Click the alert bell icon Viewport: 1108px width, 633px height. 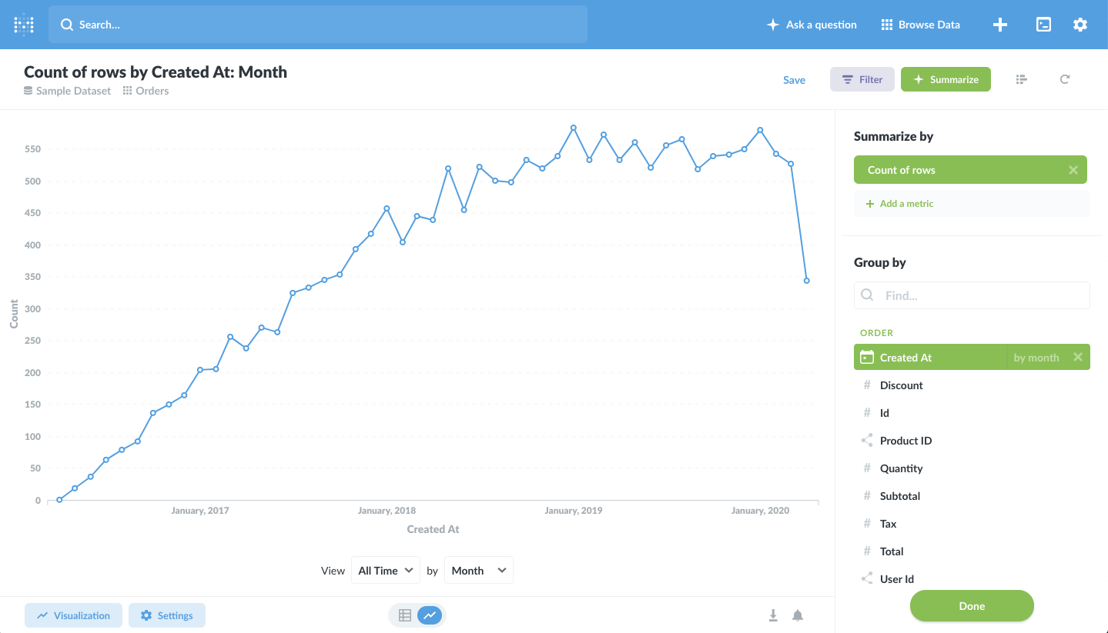point(798,615)
